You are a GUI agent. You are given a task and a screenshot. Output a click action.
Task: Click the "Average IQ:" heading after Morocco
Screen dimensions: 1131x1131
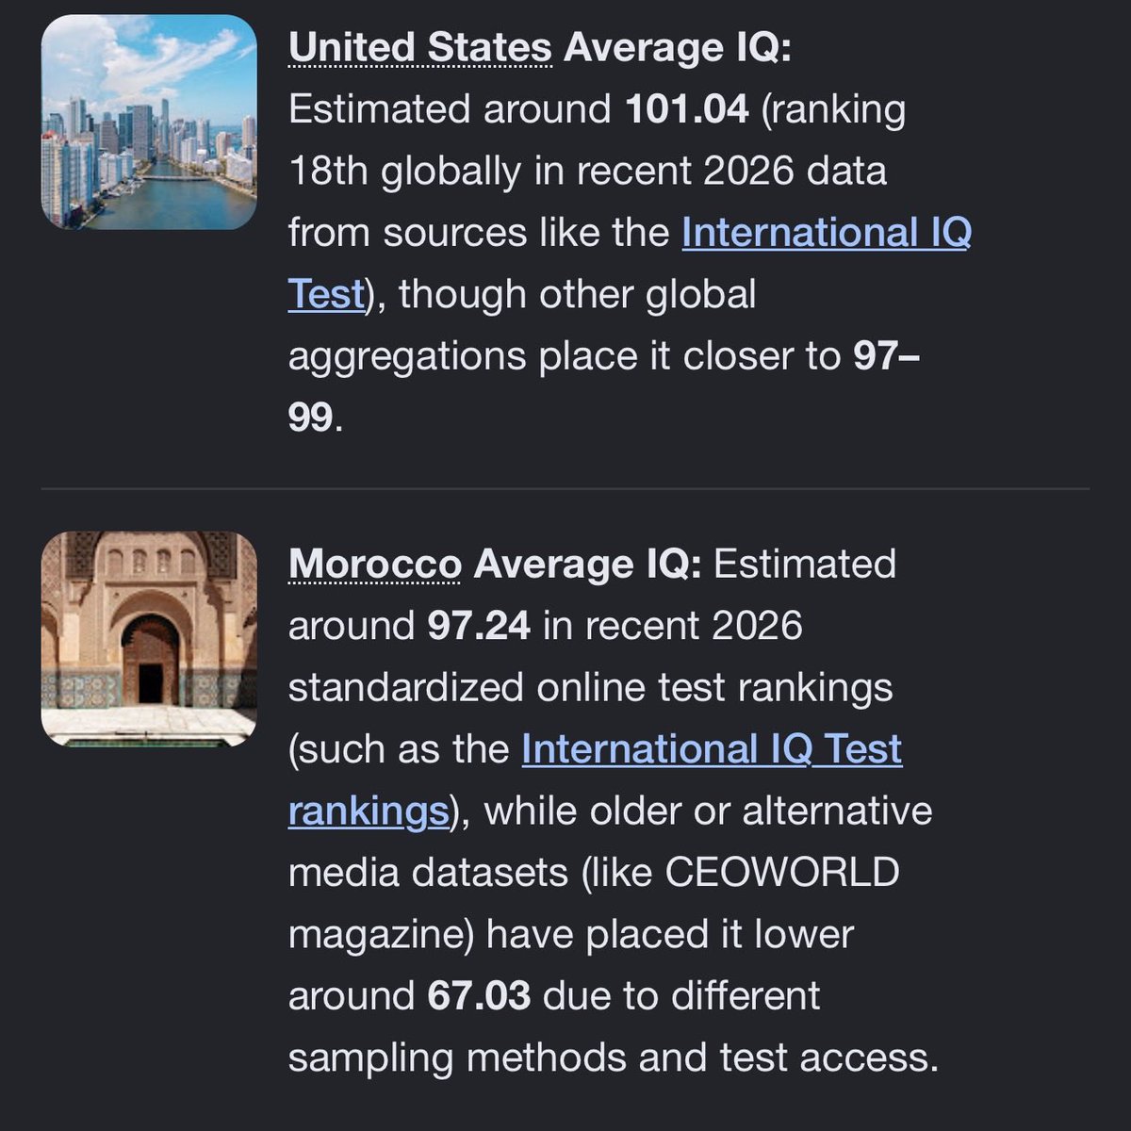[587, 564]
